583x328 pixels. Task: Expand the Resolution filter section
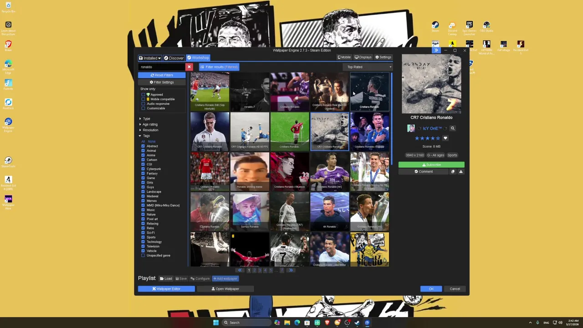click(149, 130)
